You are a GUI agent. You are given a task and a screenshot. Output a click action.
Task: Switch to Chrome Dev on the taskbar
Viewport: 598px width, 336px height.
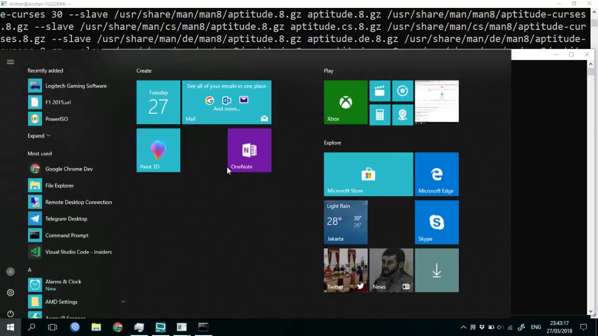pyautogui.click(x=118, y=327)
